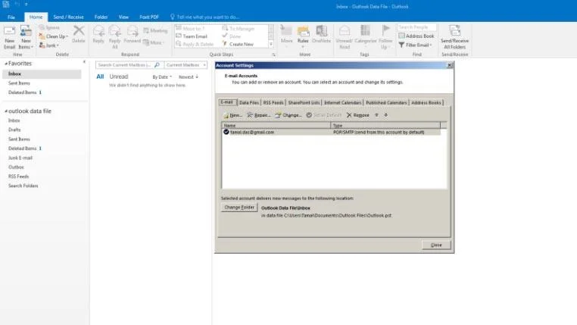Click Repair... account button

tap(259, 115)
